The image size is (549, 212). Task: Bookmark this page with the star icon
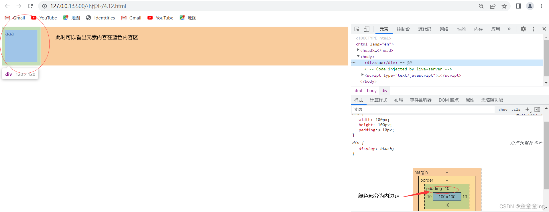tap(504, 6)
